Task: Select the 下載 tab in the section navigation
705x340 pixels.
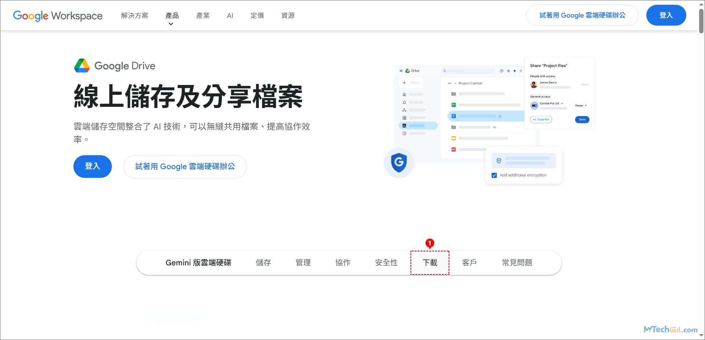Action: (x=430, y=262)
